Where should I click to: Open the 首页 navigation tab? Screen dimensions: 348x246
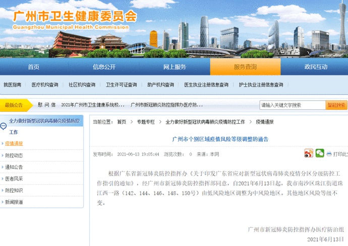[33, 67]
